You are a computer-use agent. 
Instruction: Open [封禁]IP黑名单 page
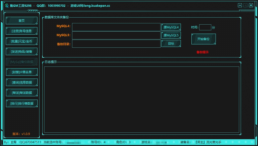click(22, 72)
